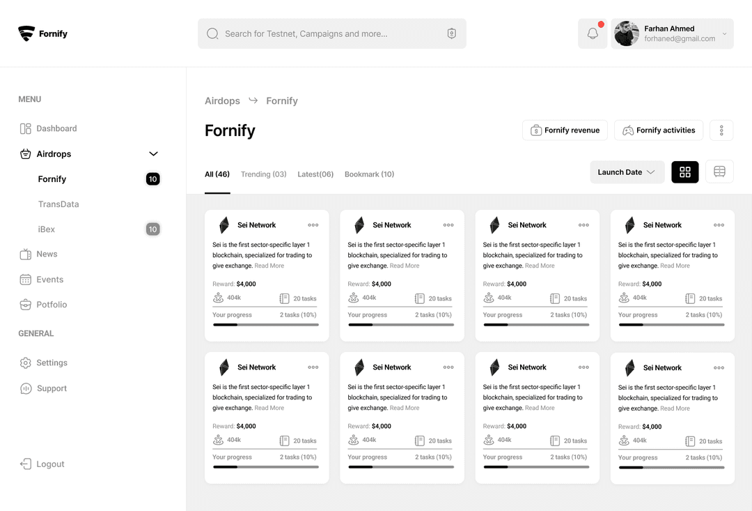Click the Fornify revenue button

coord(565,130)
